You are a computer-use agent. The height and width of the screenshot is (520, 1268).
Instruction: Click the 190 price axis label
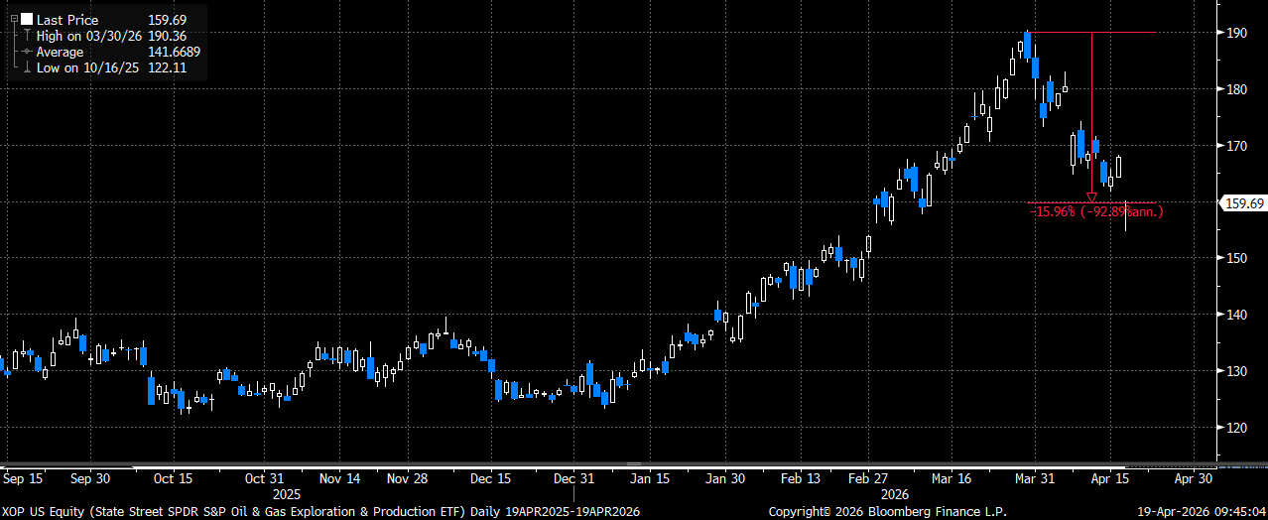tap(1236, 33)
